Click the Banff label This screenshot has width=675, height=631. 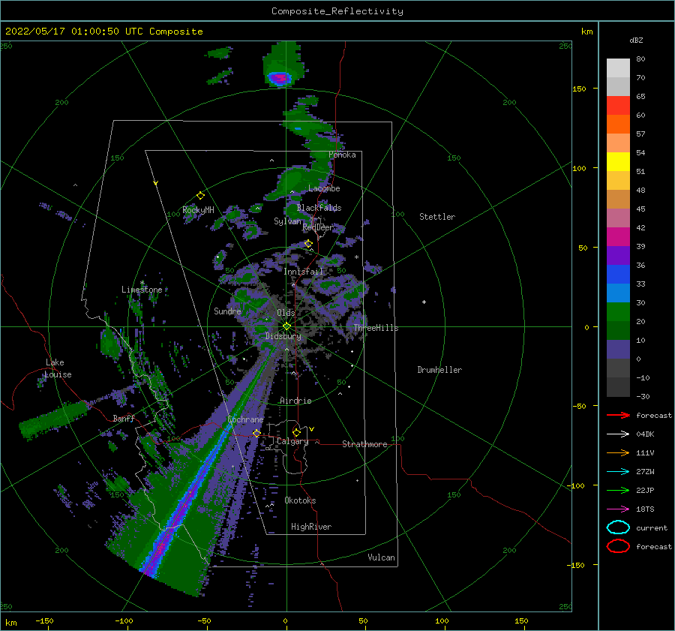pyautogui.click(x=124, y=418)
